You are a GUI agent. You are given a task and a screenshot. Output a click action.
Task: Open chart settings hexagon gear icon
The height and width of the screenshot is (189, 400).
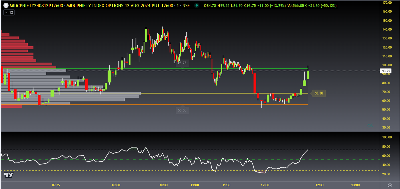(390, 185)
